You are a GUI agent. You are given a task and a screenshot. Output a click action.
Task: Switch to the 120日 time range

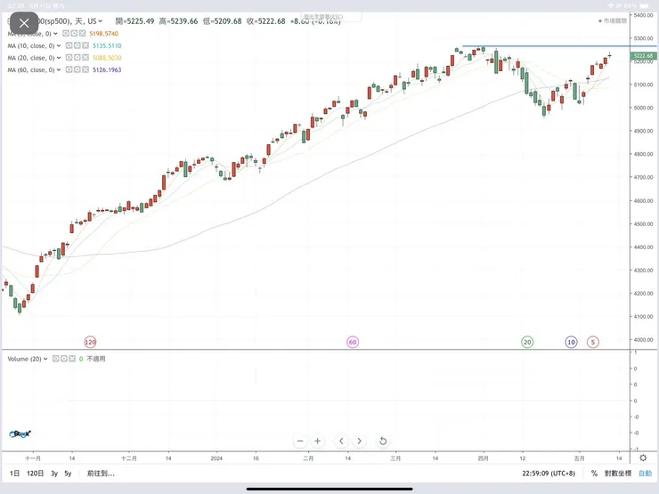click(x=36, y=474)
